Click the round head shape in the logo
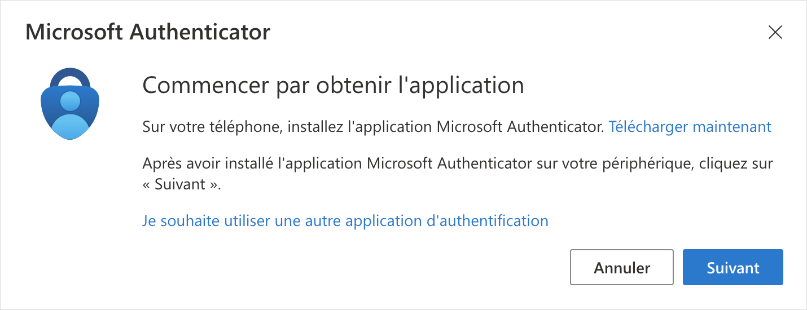 [70, 102]
